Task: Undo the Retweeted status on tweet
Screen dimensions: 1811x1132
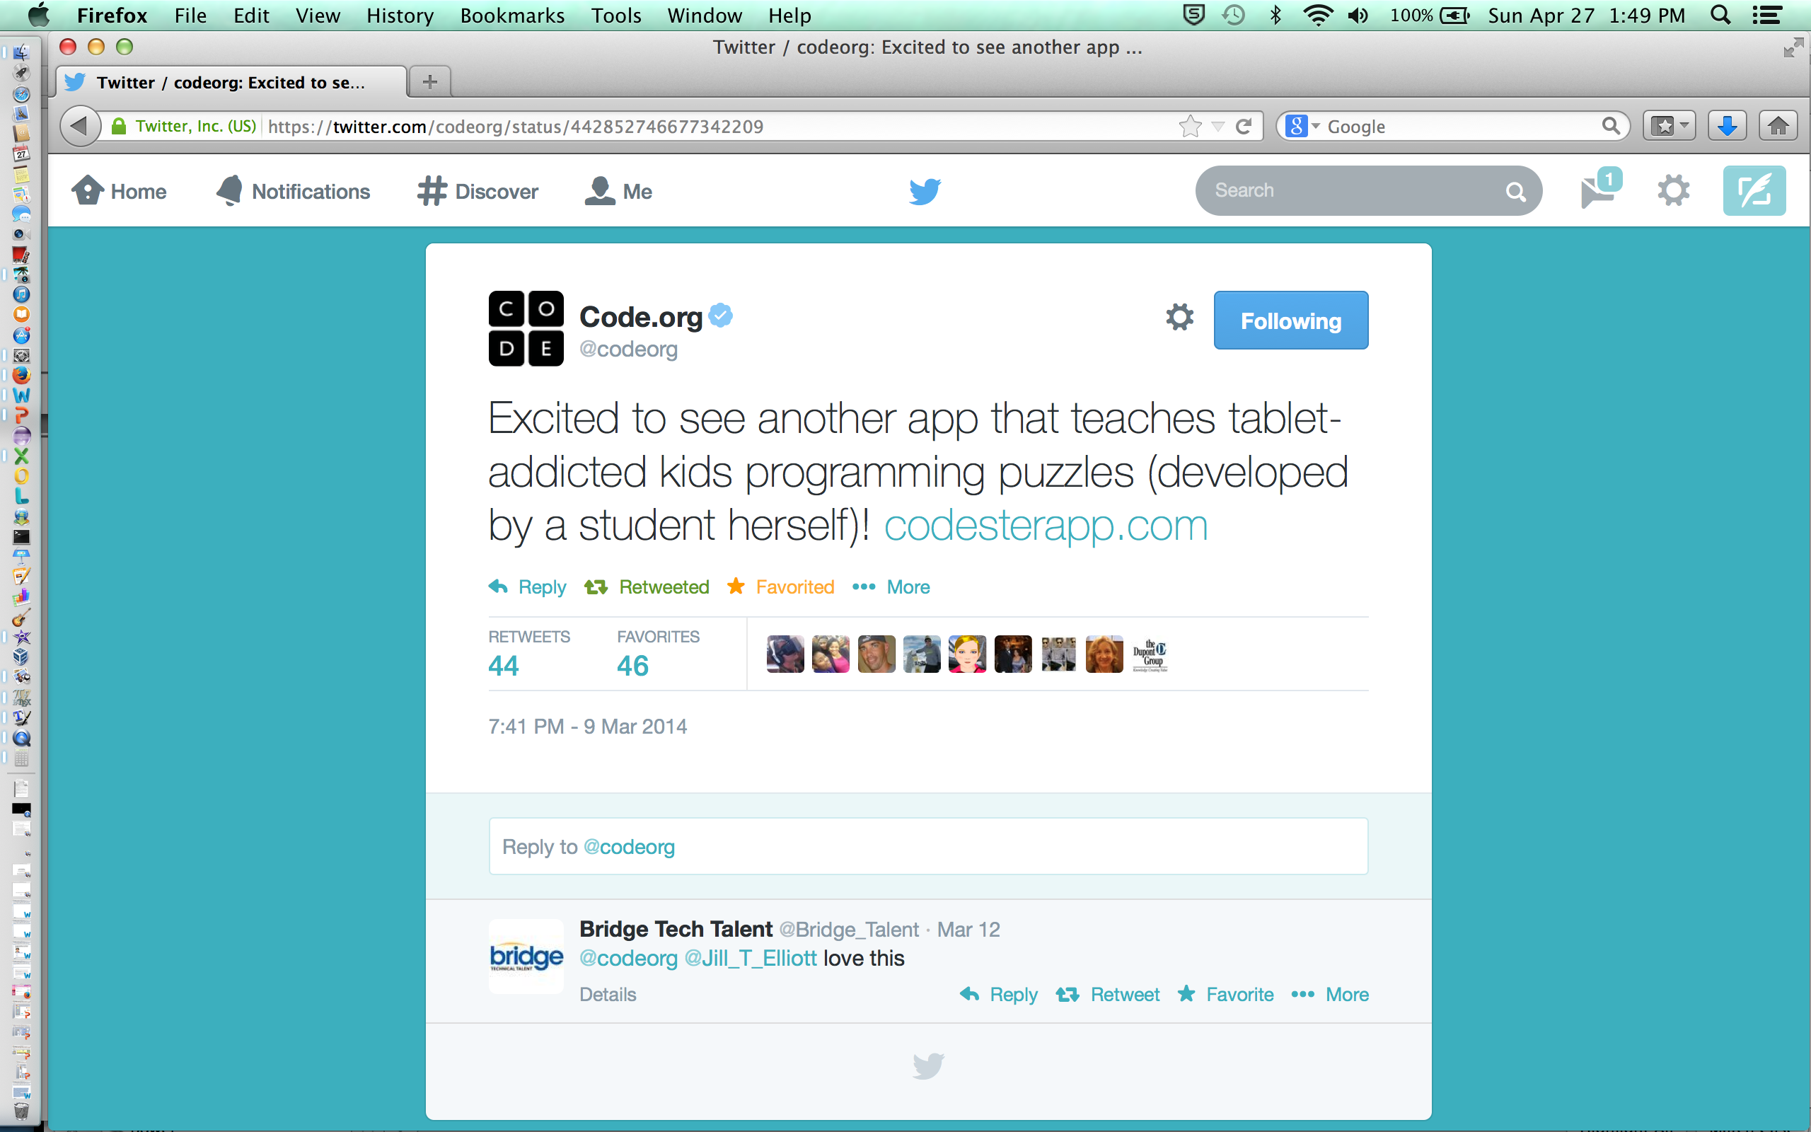Action: 647,587
